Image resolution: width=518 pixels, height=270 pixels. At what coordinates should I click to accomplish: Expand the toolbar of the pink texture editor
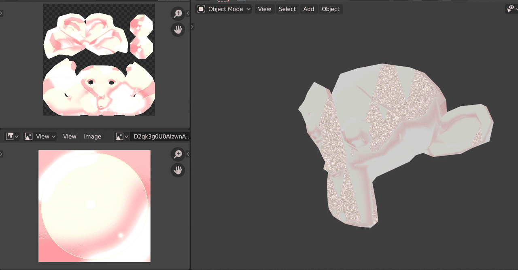coord(1,154)
